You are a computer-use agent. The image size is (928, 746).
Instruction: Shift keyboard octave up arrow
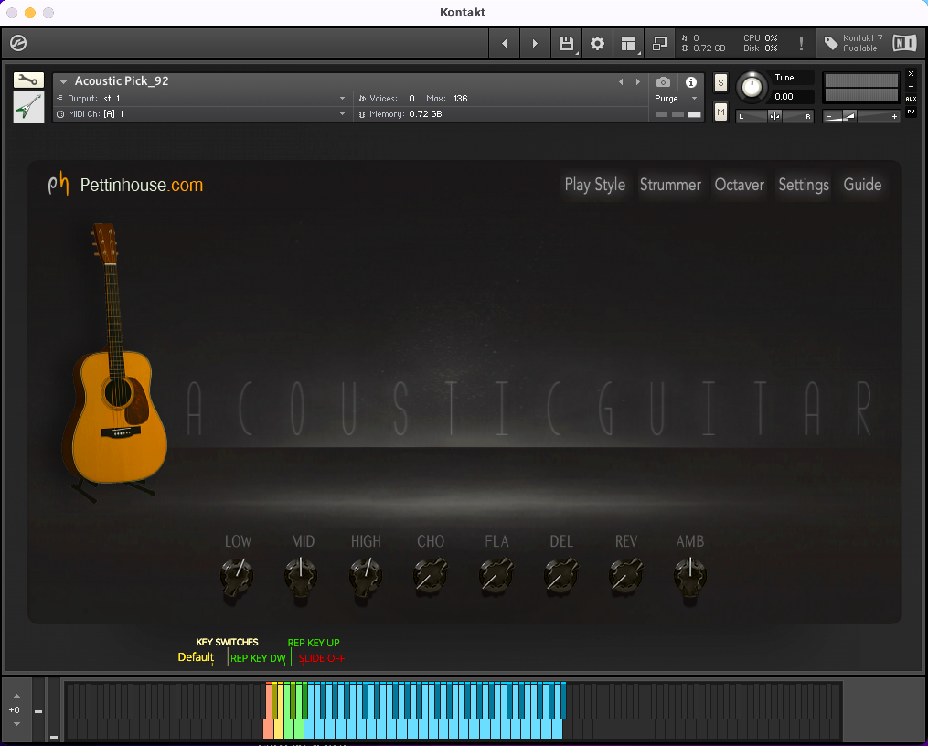[17, 696]
